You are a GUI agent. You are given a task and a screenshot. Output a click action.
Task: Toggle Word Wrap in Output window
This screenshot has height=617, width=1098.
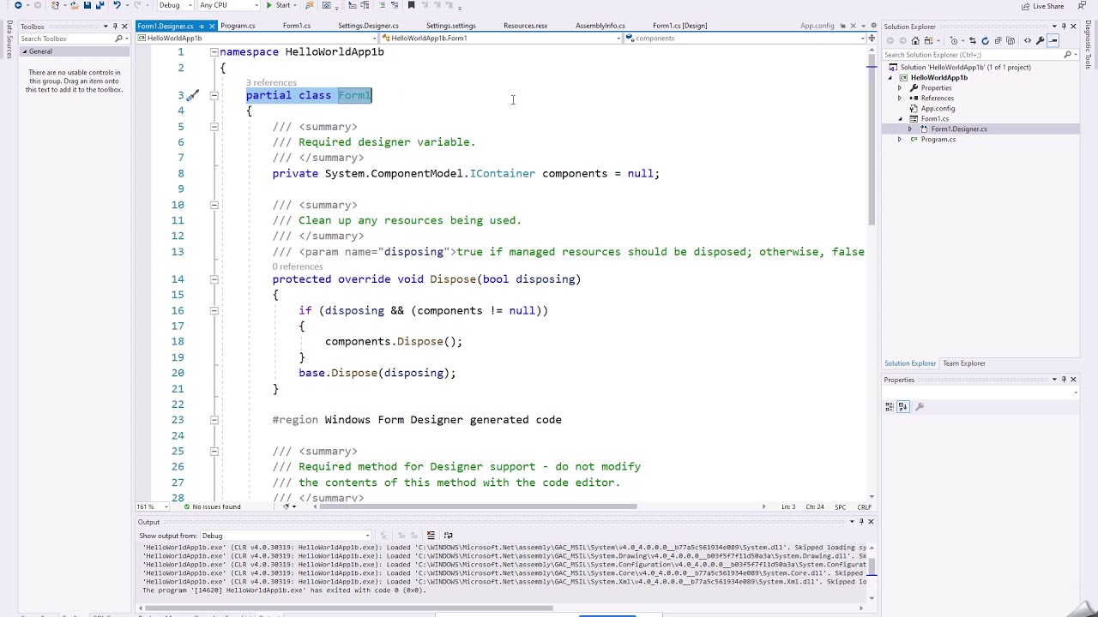[448, 536]
